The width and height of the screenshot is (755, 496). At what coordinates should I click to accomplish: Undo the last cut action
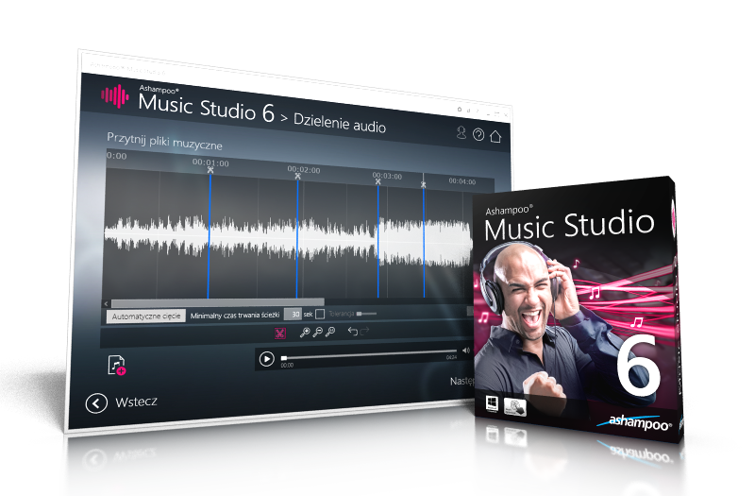pyautogui.click(x=353, y=332)
